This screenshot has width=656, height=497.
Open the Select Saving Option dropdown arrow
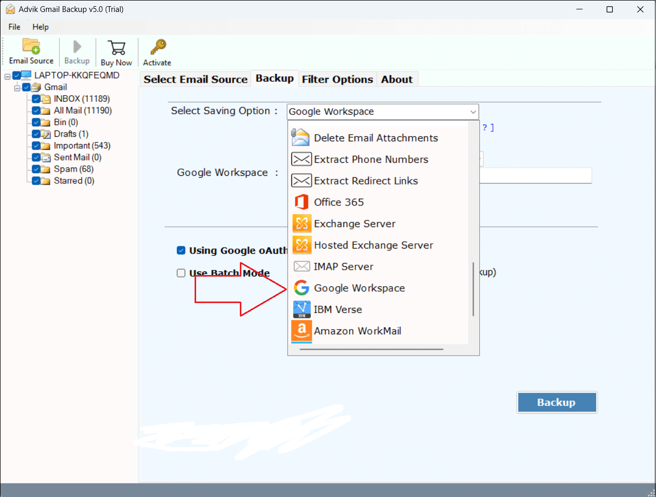tap(472, 112)
